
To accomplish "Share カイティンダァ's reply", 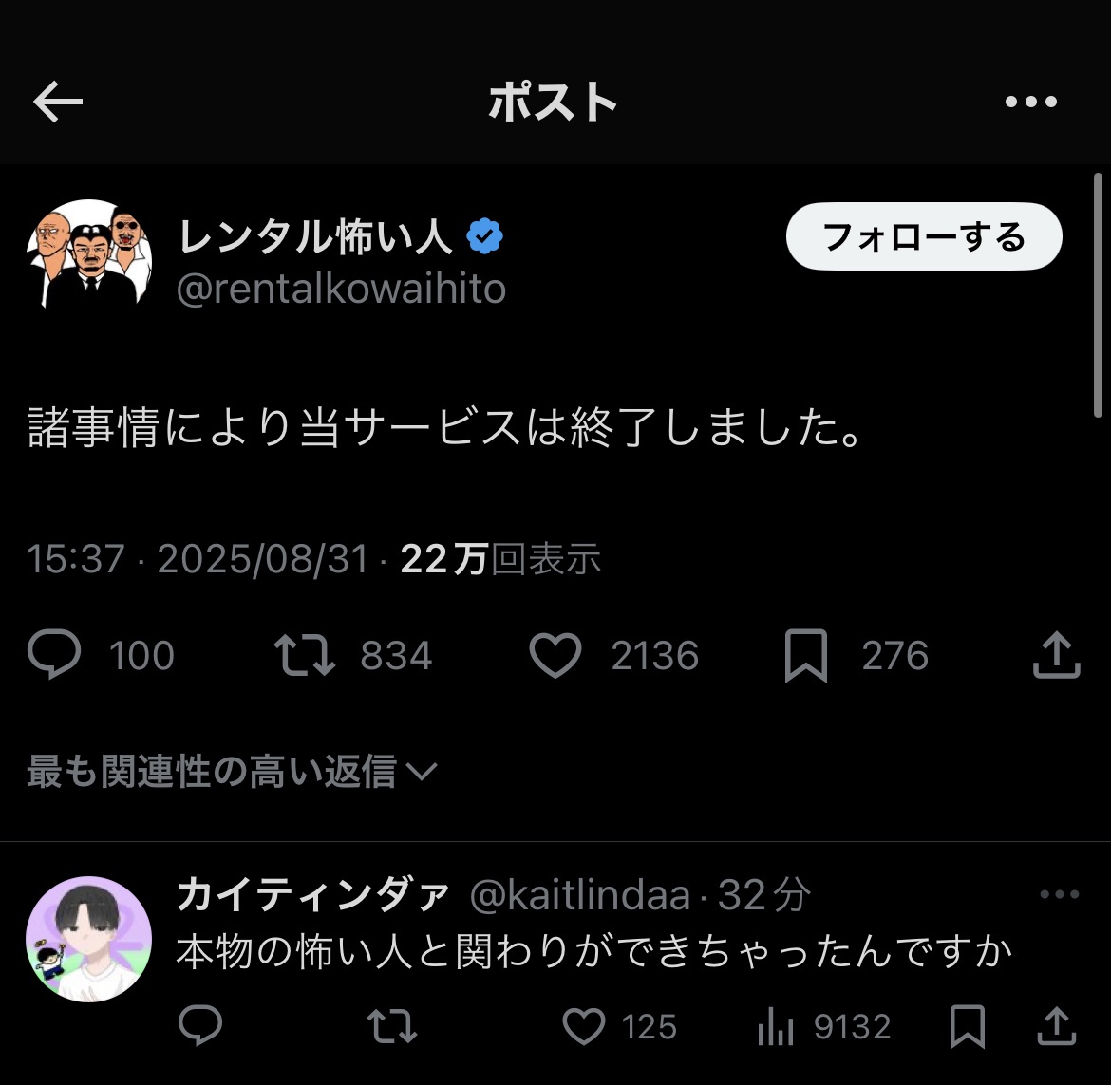I will (x=1057, y=1026).
